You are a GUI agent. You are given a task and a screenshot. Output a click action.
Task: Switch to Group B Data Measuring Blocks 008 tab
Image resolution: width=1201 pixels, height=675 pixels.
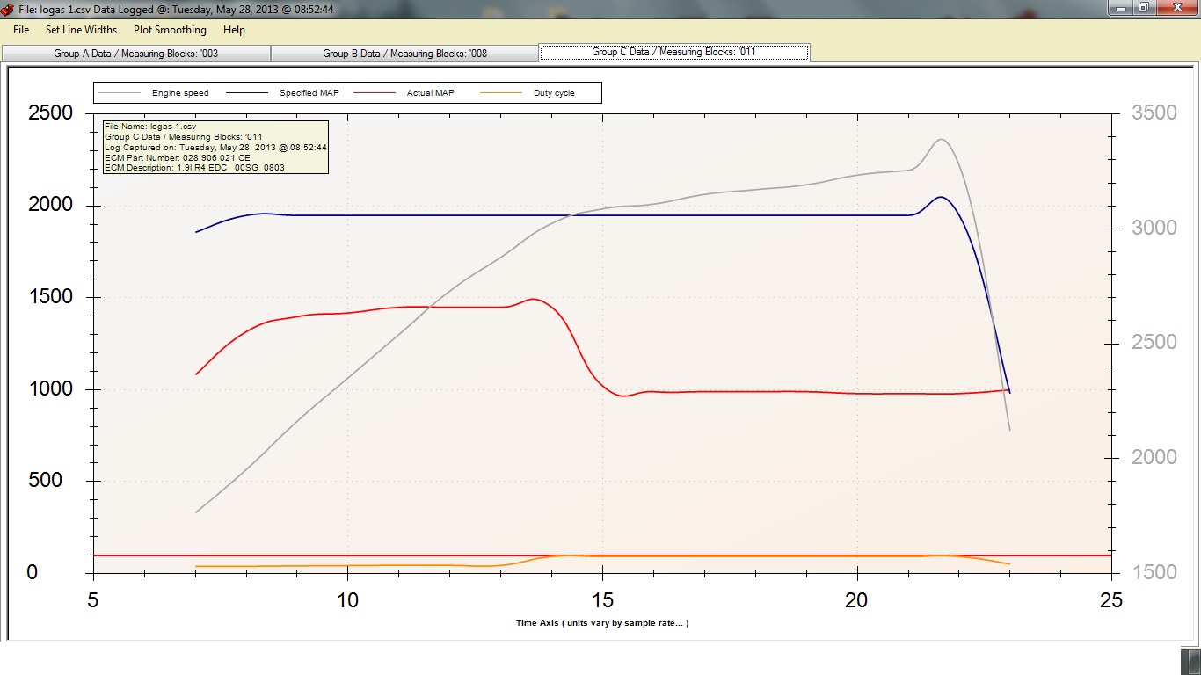click(x=404, y=54)
